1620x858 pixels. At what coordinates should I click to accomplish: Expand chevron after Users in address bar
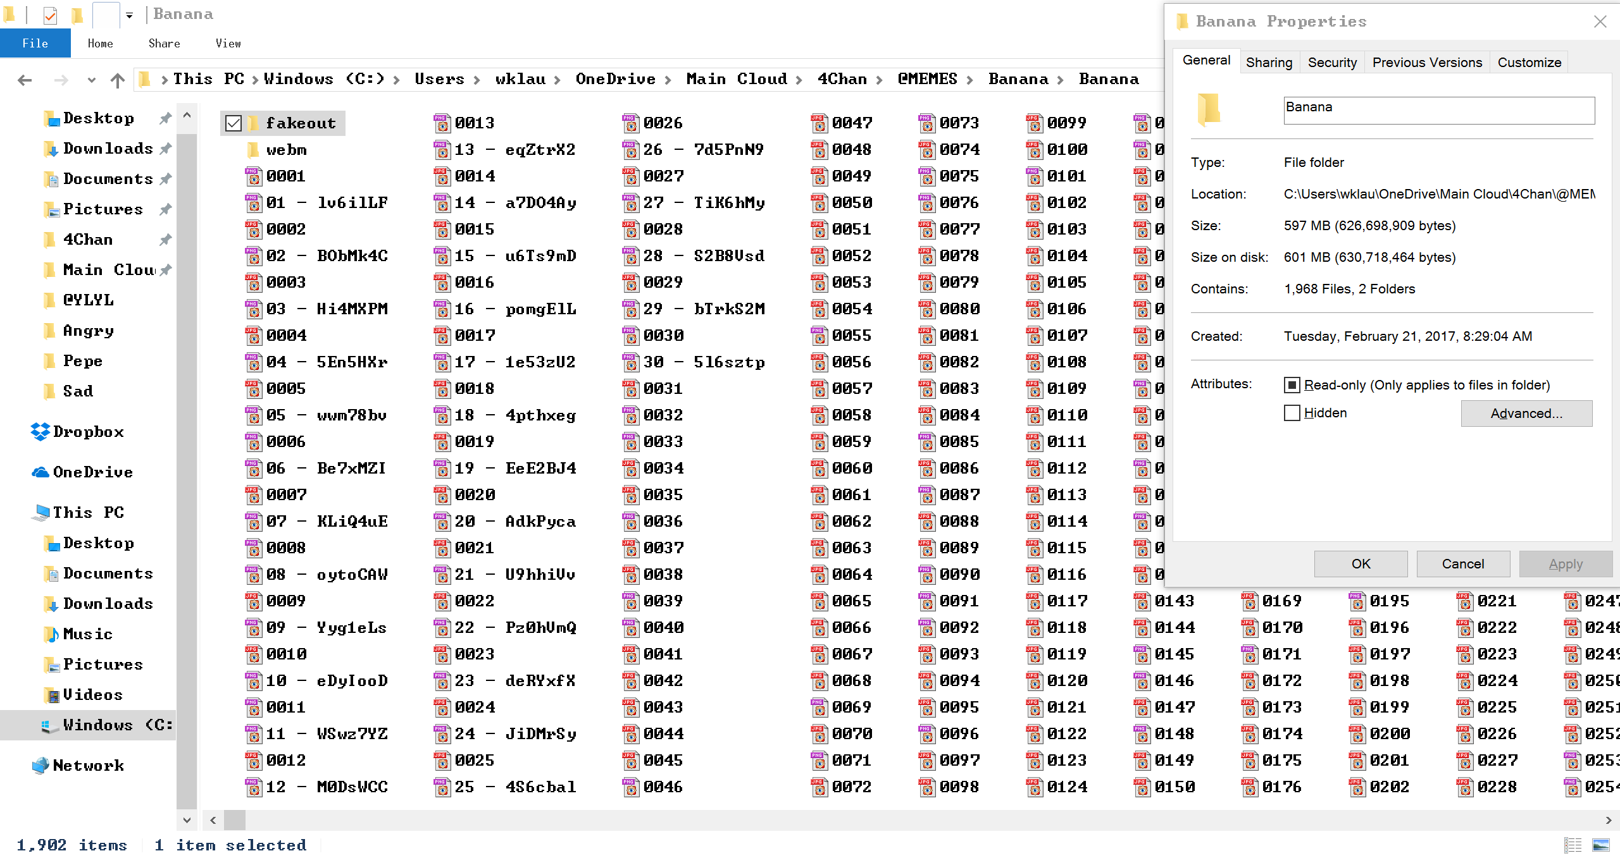tap(477, 80)
